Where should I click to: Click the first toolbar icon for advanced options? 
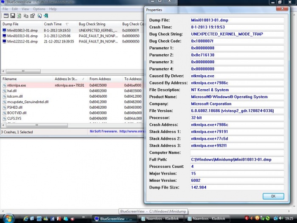[x=6, y=16]
